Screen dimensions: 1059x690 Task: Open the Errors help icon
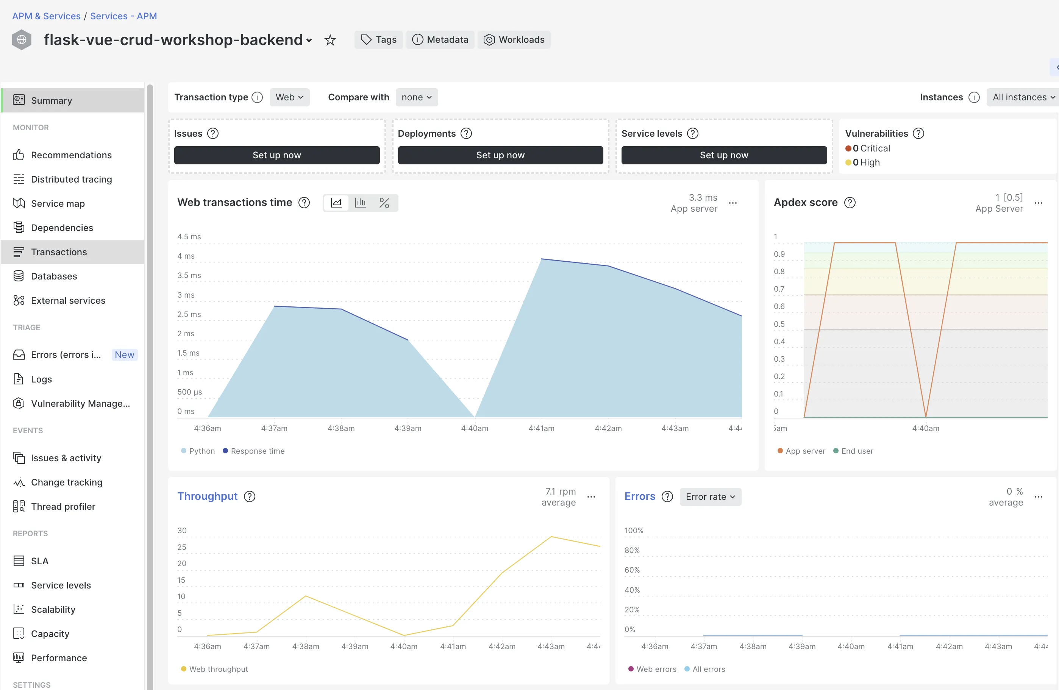coord(667,496)
